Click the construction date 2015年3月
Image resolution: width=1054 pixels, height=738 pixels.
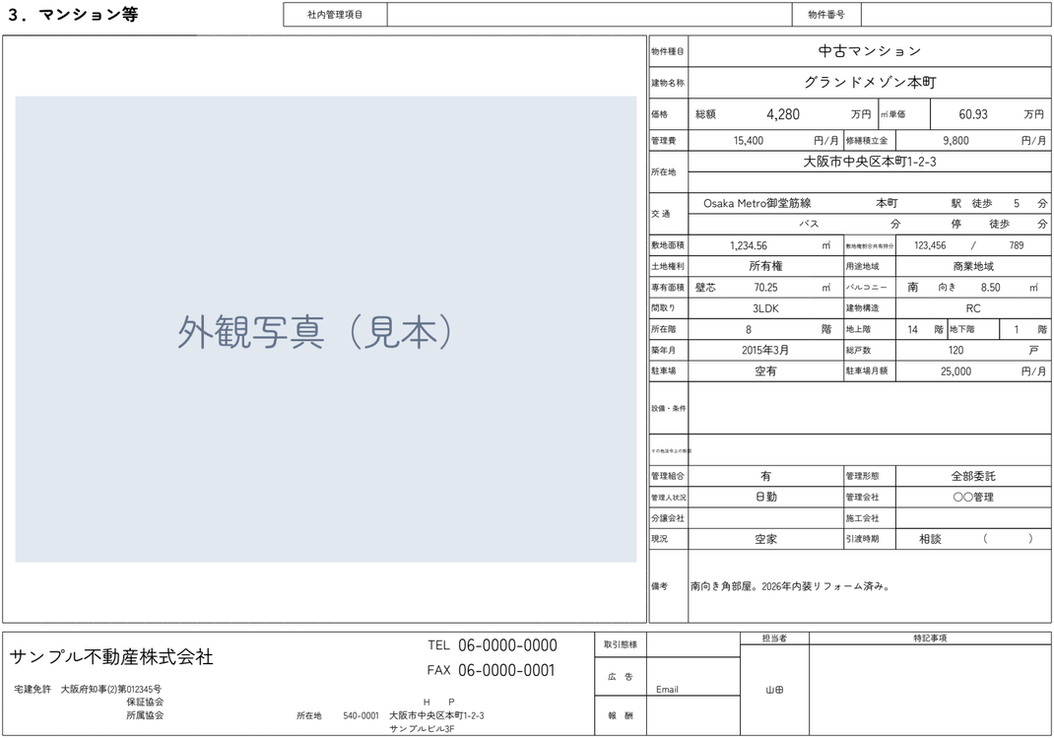point(765,350)
